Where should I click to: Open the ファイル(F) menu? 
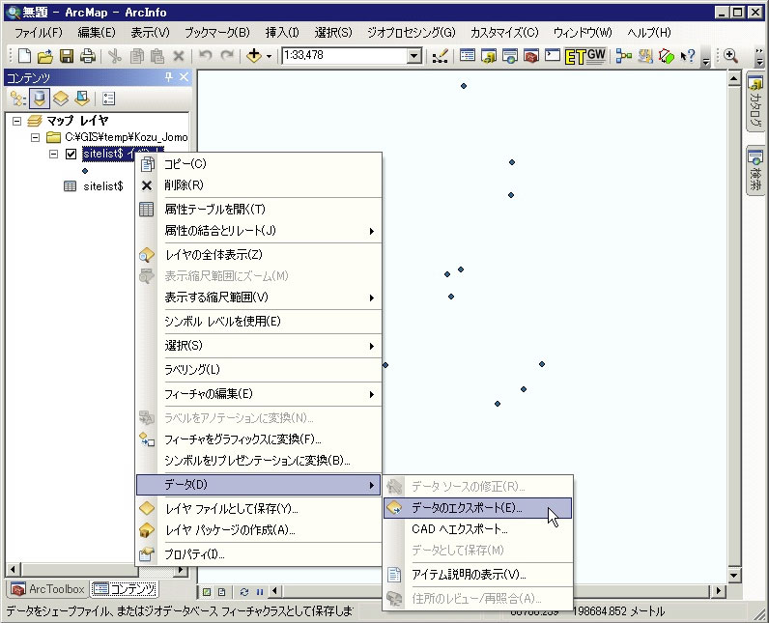pos(39,33)
